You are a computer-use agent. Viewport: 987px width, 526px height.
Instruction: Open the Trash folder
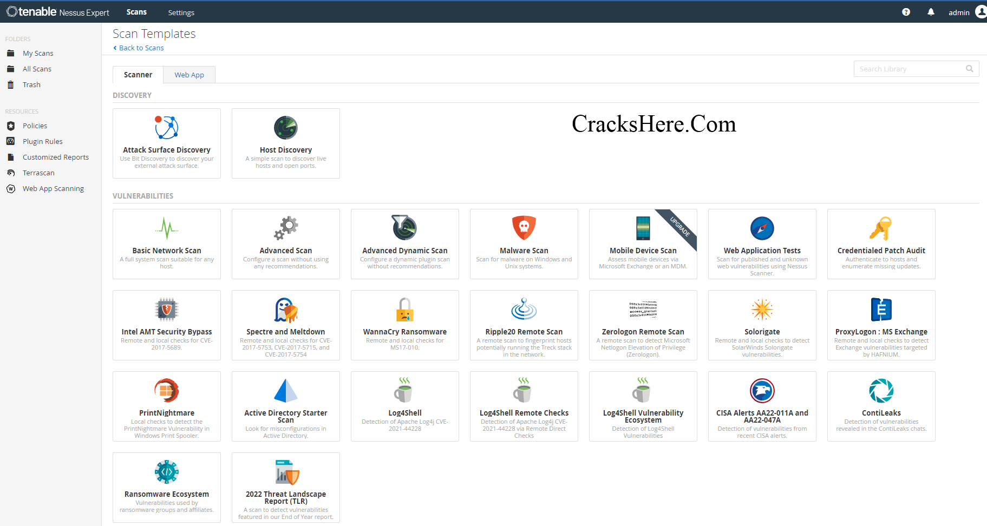pyautogui.click(x=31, y=84)
